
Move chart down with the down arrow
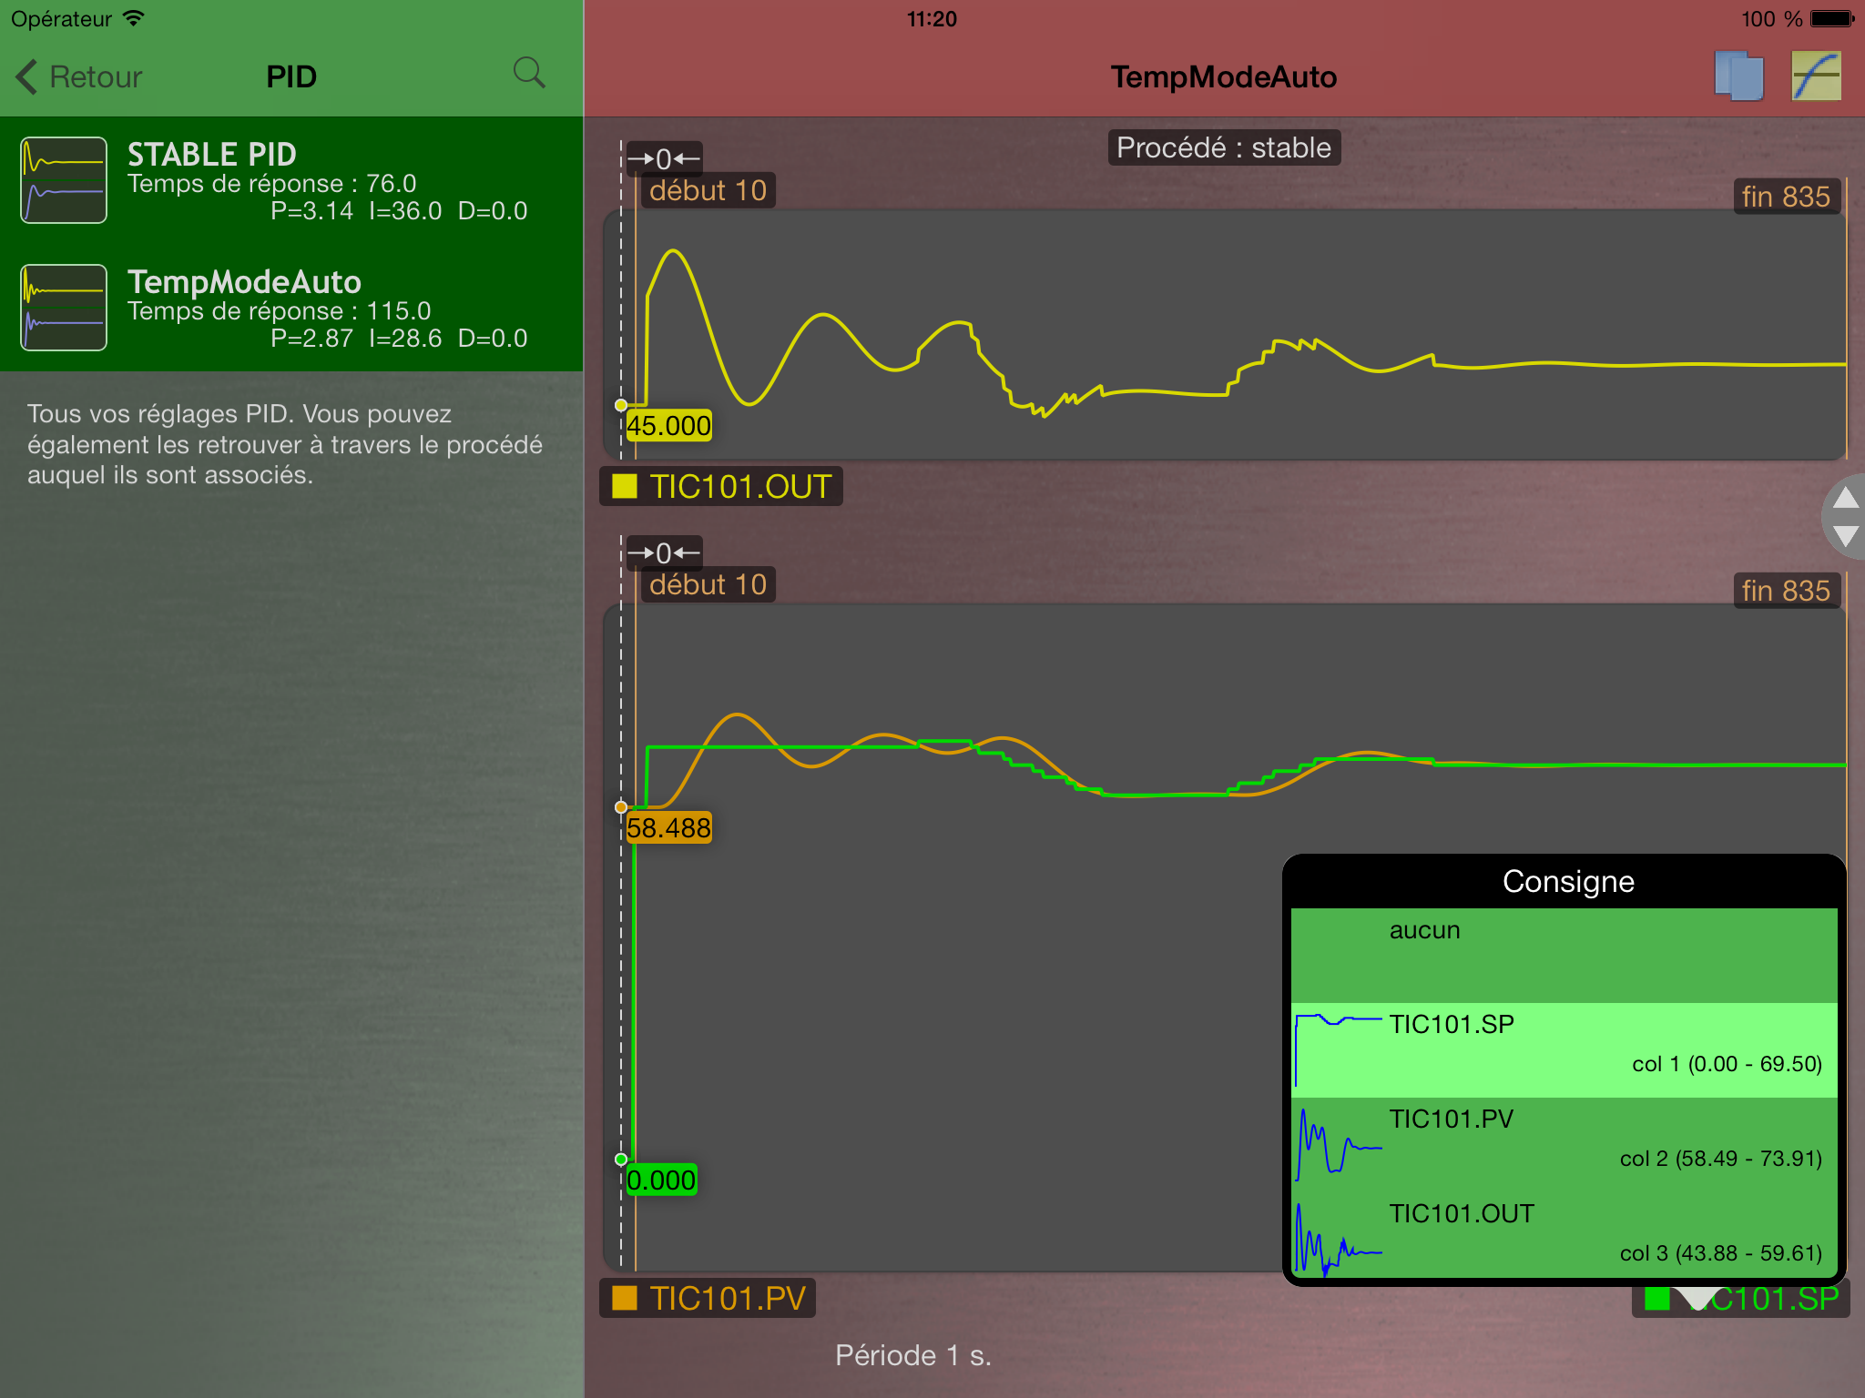(1845, 536)
